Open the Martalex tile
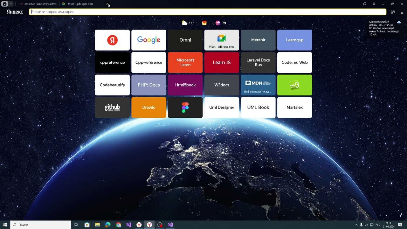Viewport: 407px width, 229px height. pos(294,108)
